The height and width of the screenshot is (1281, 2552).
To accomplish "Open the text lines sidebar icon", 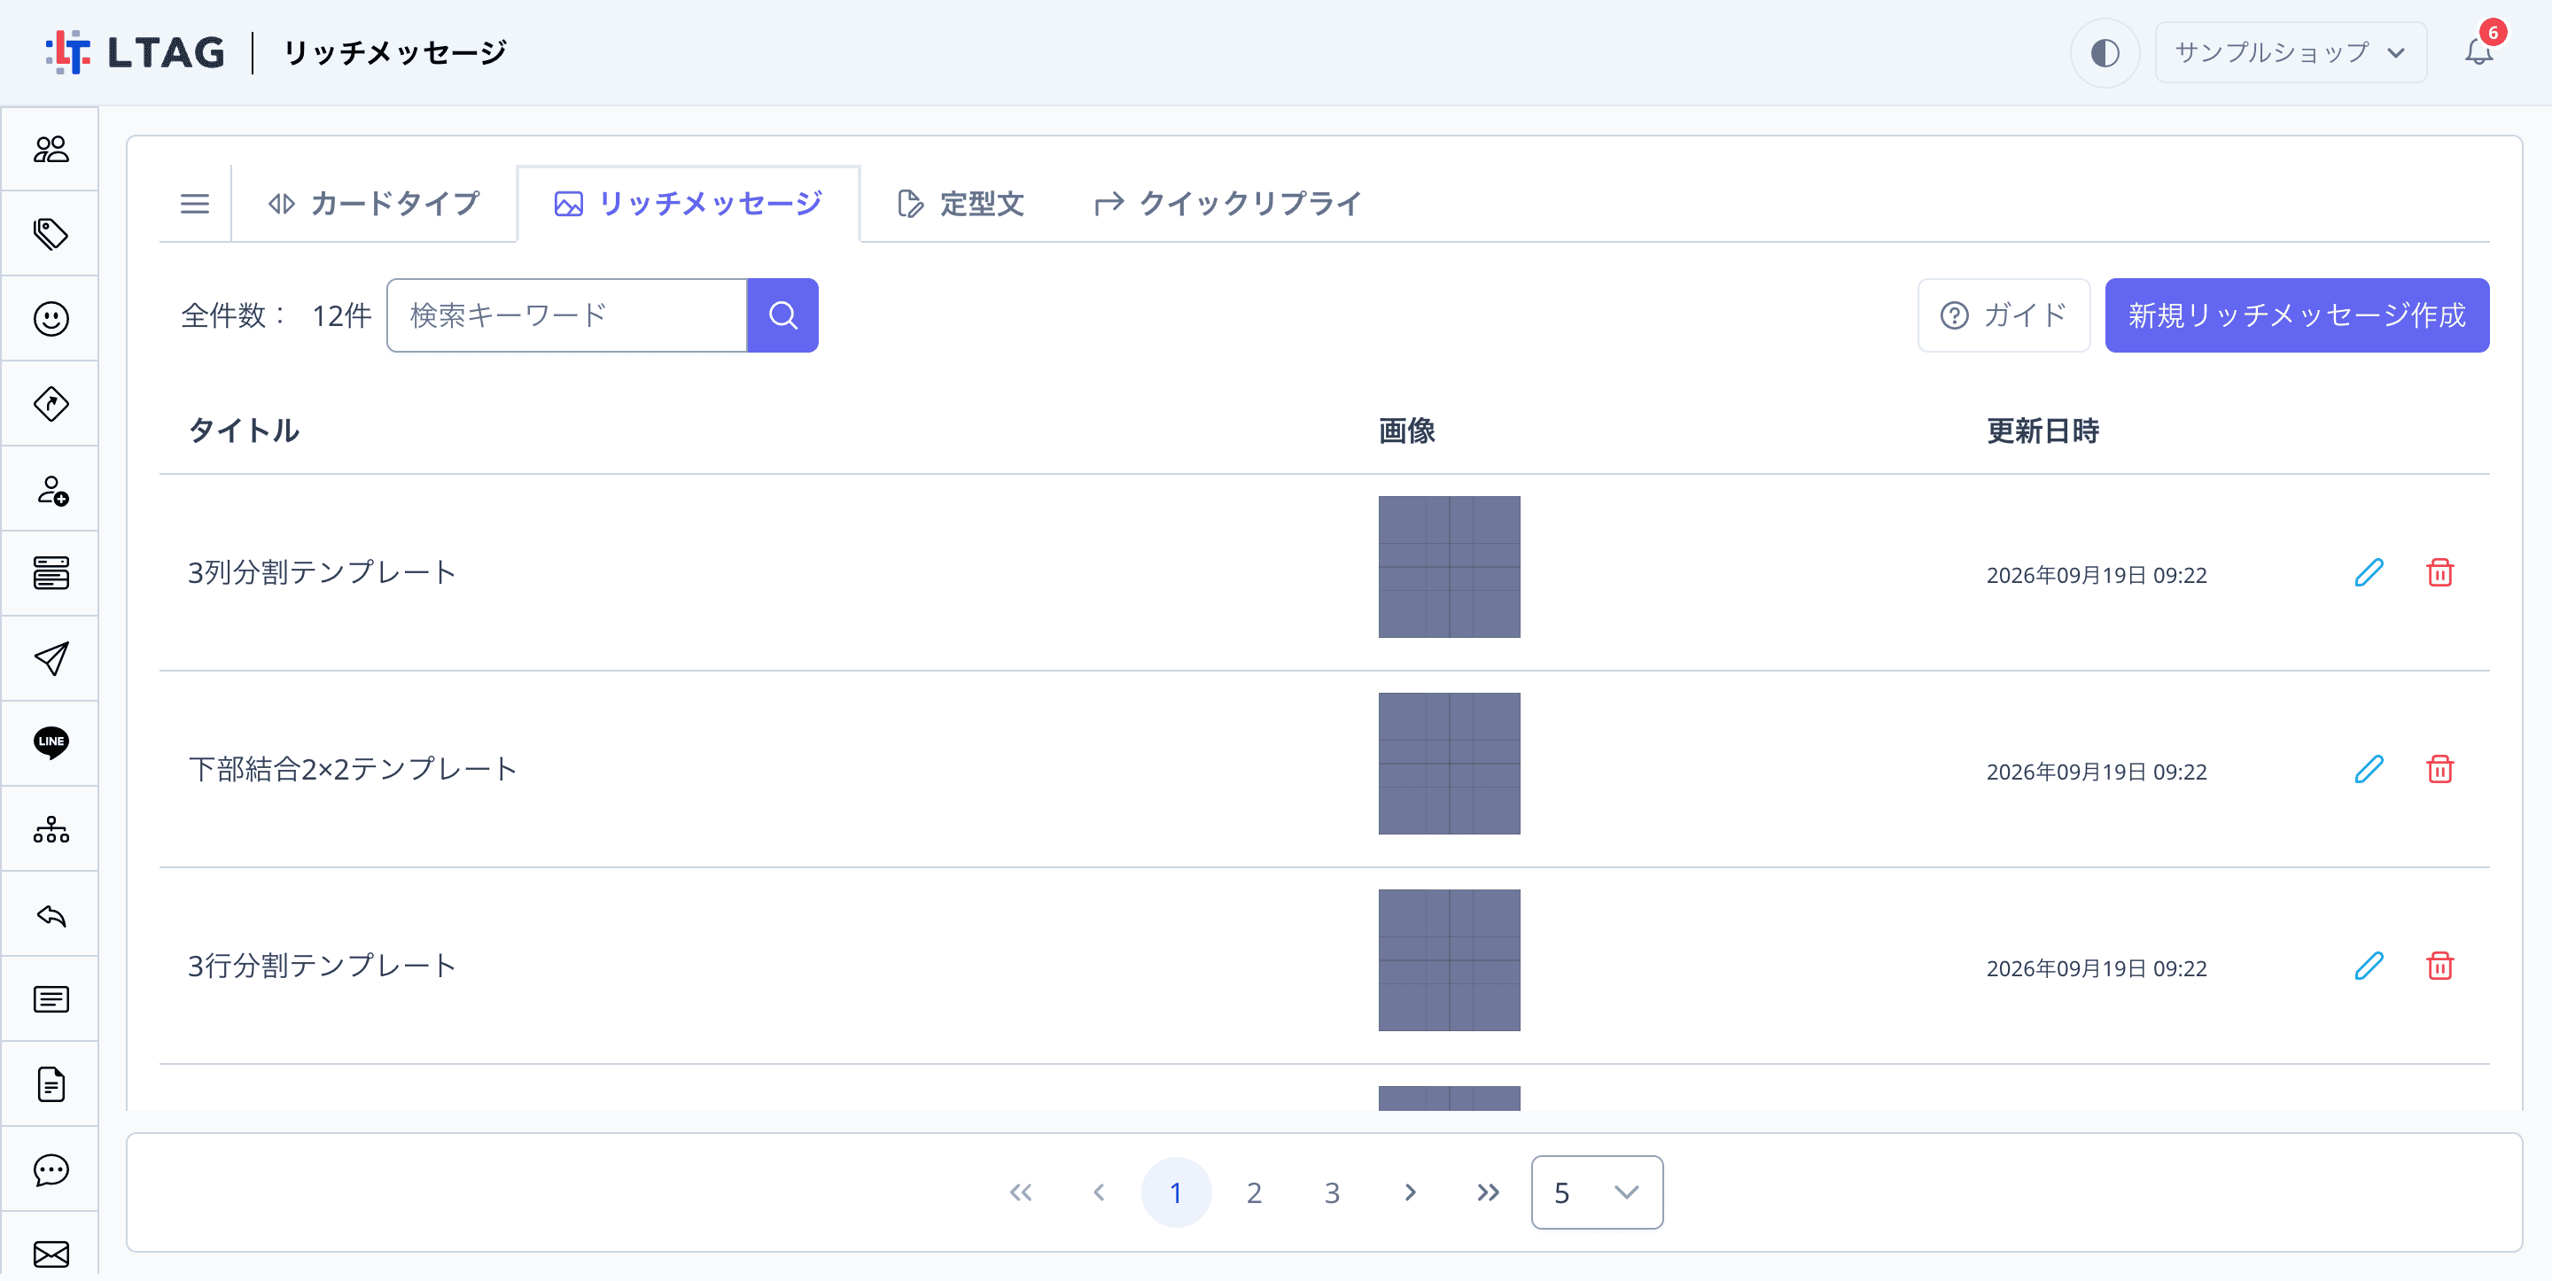I will click(x=51, y=999).
